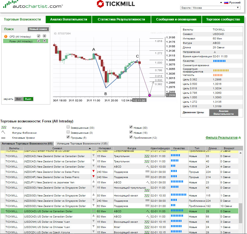Open the Статистика Результативности tab
The height and width of the screenshot is (234, 247).
(121, 19)
